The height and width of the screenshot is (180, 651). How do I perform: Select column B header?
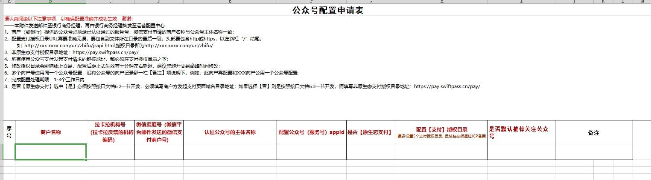(x=50, y=2)
